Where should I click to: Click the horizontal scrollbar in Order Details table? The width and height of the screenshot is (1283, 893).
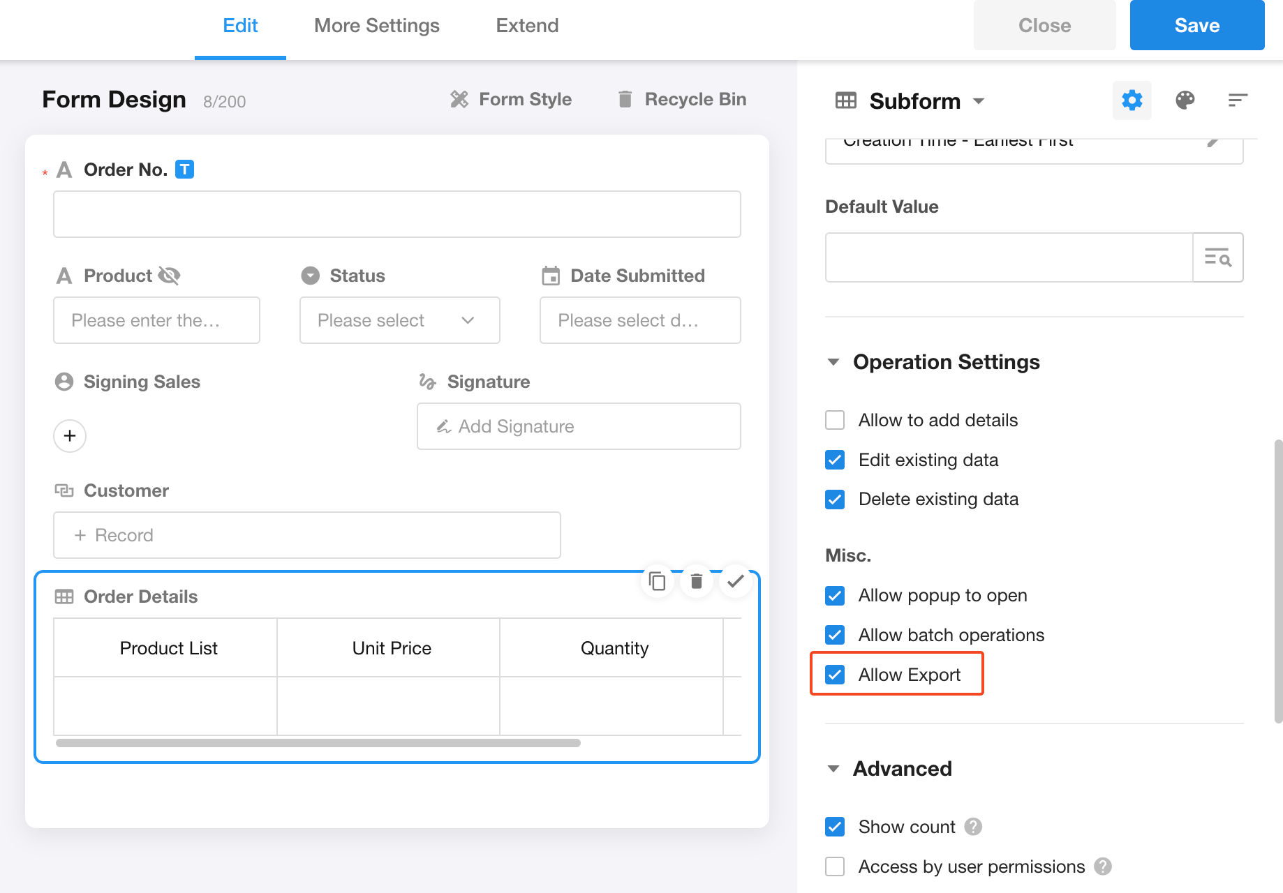tap(318, 743)
